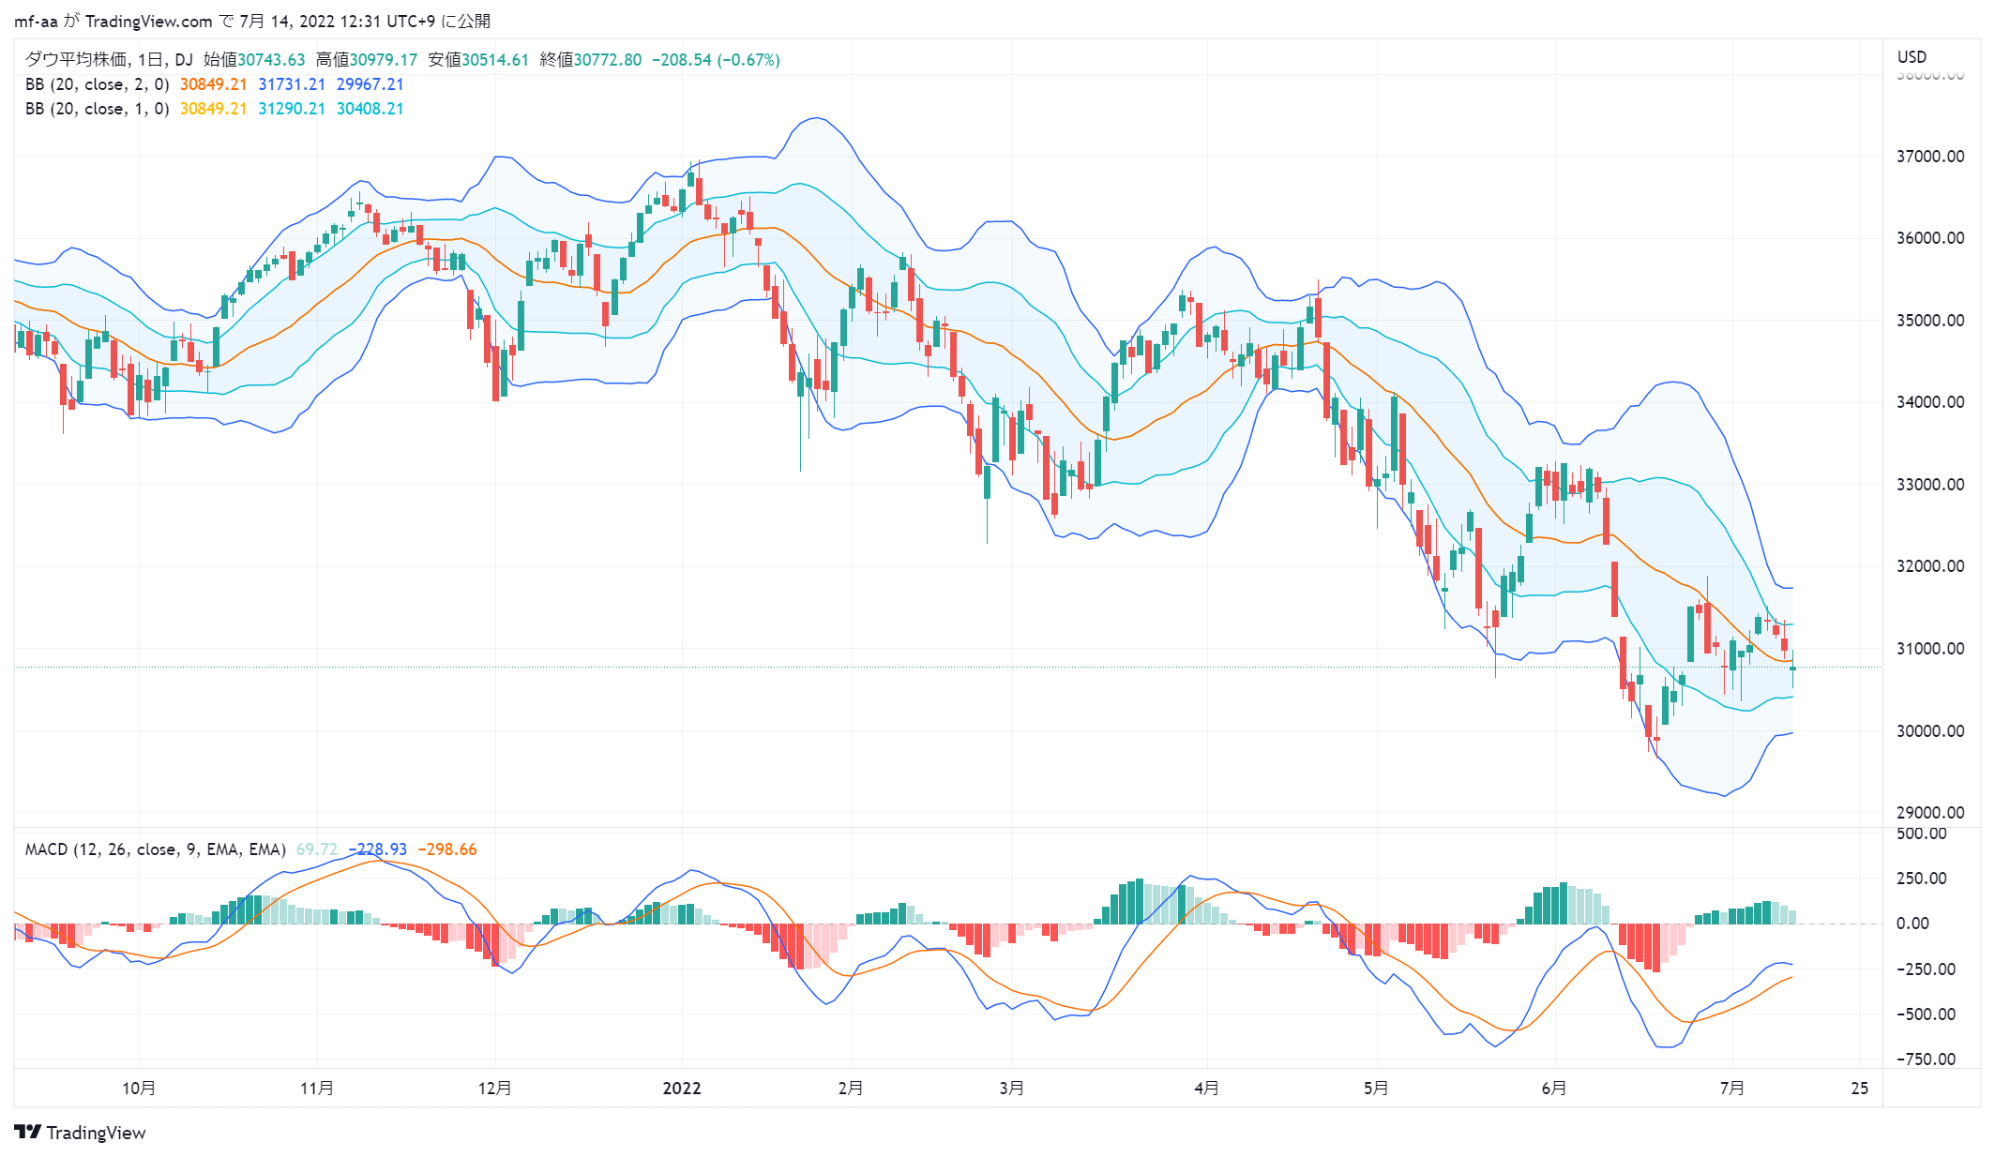Click the 安値 30514.61 low value
Screen dimensions: 1995x1157
478,60
